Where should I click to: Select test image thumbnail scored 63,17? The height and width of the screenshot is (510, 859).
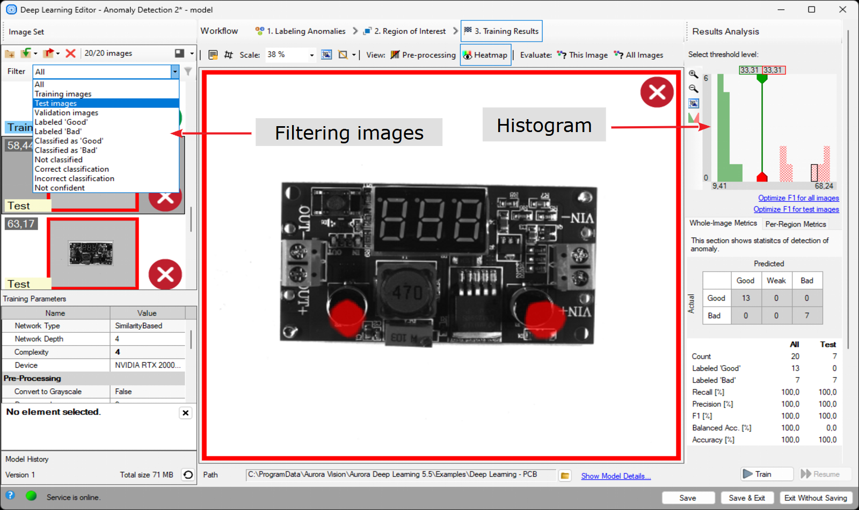[x=91, y=253]
